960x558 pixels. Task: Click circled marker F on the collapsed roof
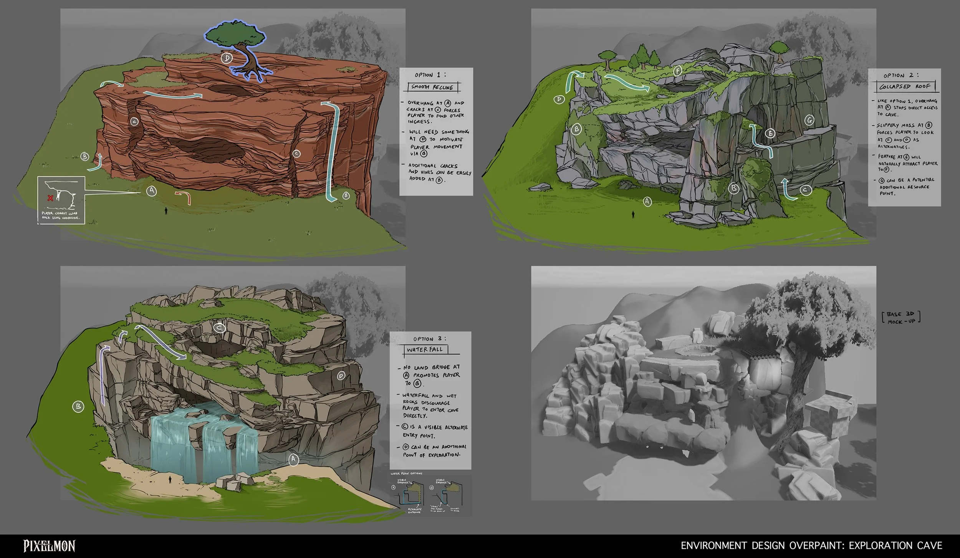pyautogui.click(x=678, y=71)
